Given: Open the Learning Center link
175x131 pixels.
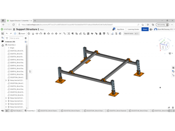Looking at the screenshot, I should coord(133,29).
